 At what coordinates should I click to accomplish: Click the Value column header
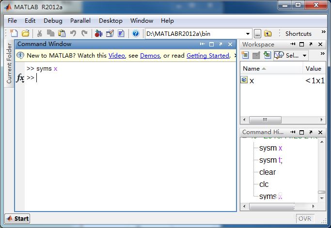point(314,69)
